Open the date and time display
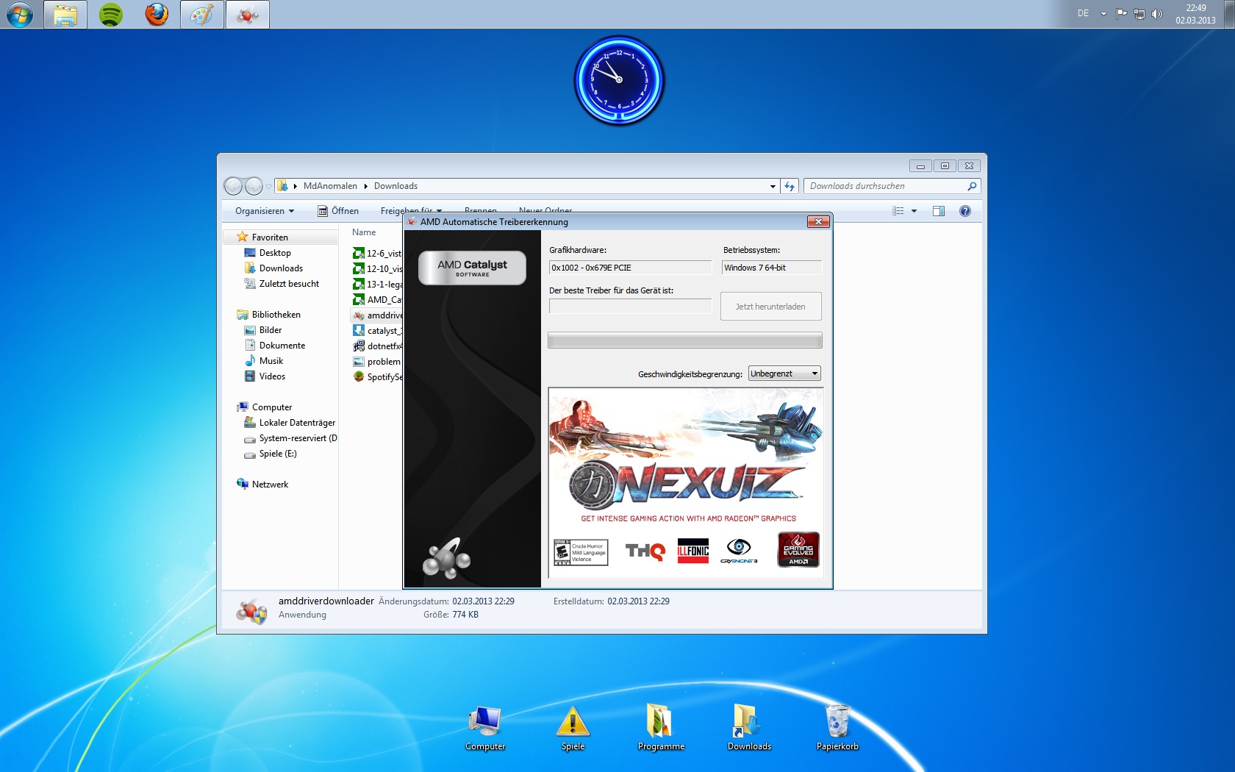This screenshot has width=1235, height=772. point(1195,14)
